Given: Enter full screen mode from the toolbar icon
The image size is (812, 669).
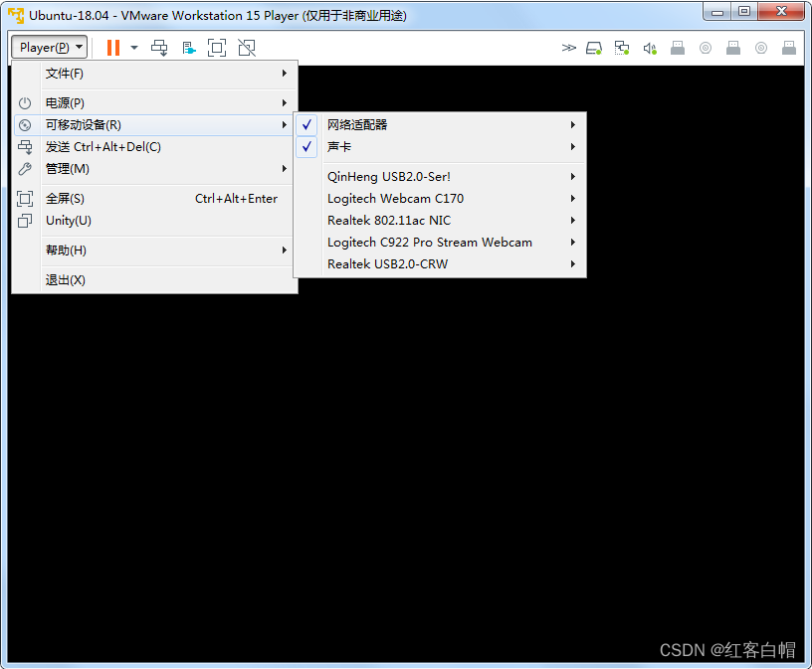Looking at the screenshot, I should pyautogui.click(x=217, y=48).
